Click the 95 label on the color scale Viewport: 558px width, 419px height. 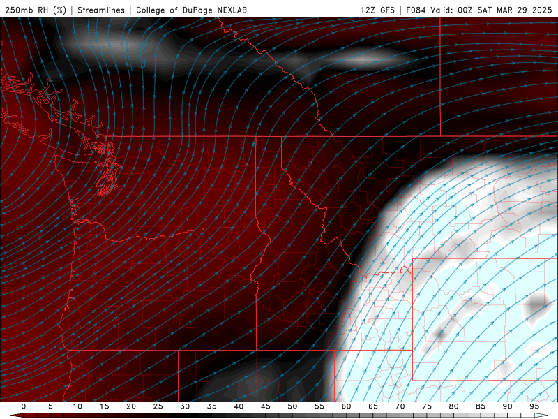point(534,406)
